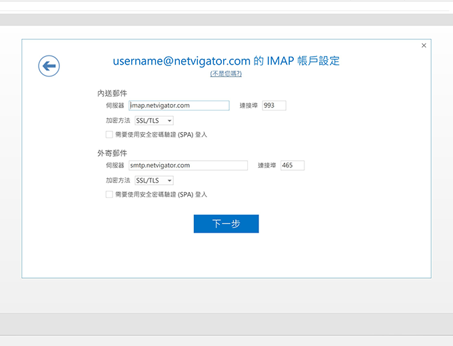
Task: Click the 內送郵件 section heading
Action: 112,93
